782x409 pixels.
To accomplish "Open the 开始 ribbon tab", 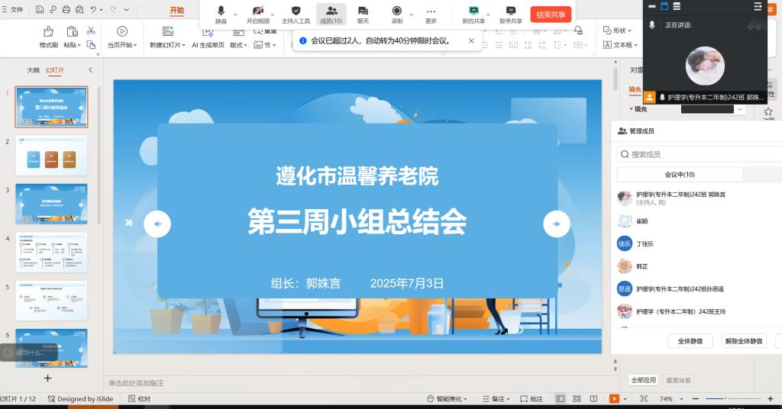I will [177, 11].
